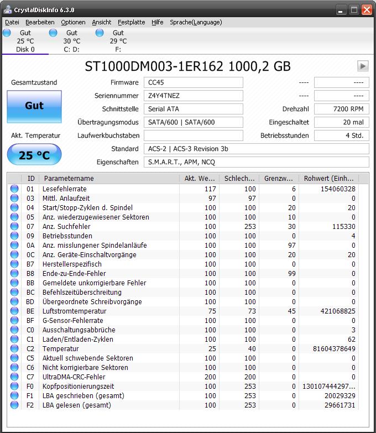The width and height of the screenshot is (376, 433).
Task: Select the parameter name Anz. Suchfehler
Action: coord(66,226)
